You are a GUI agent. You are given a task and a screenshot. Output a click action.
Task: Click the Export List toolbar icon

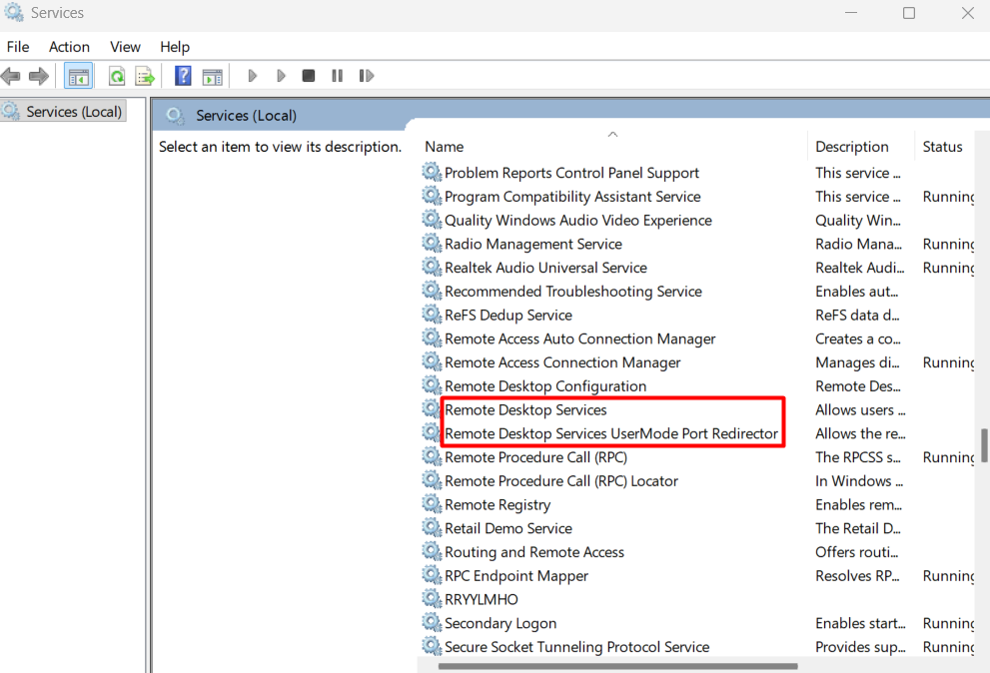[x=144, y=75]
